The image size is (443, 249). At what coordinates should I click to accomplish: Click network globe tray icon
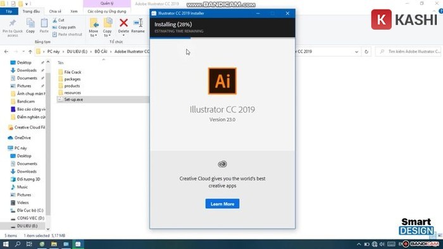tap(375, 244)
